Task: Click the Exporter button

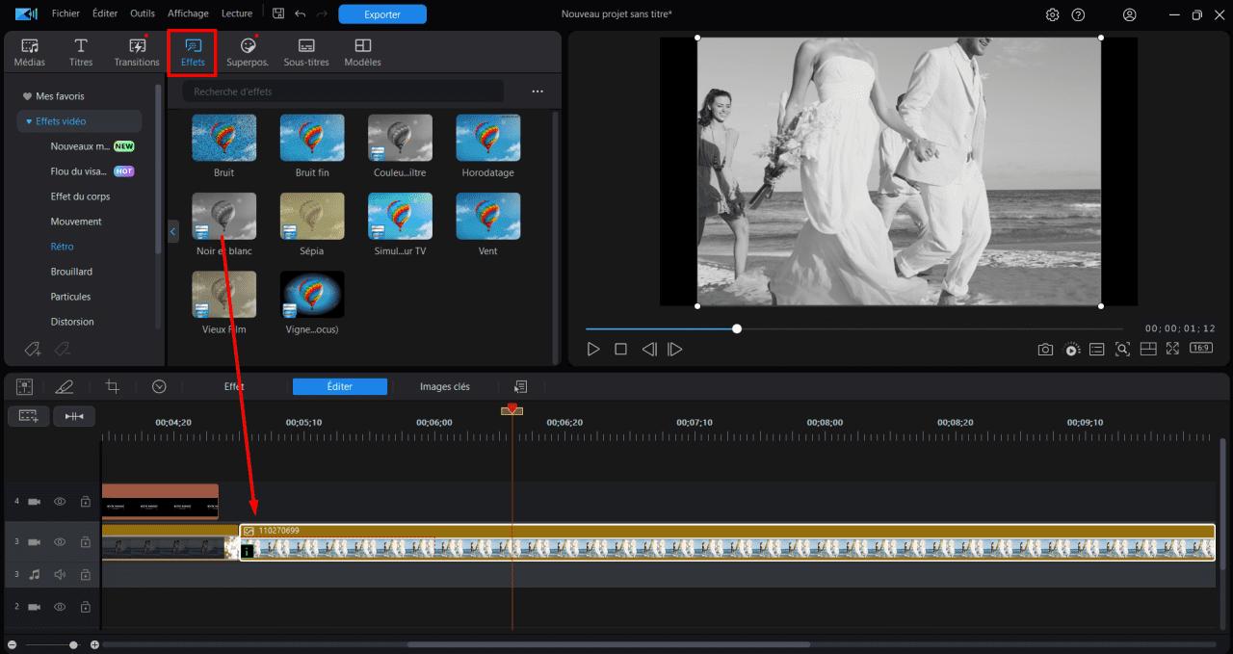Action: pos(382,14)
